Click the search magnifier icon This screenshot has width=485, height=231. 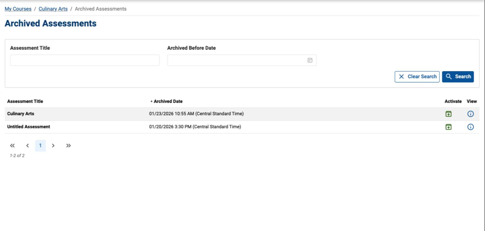point(449,77)
